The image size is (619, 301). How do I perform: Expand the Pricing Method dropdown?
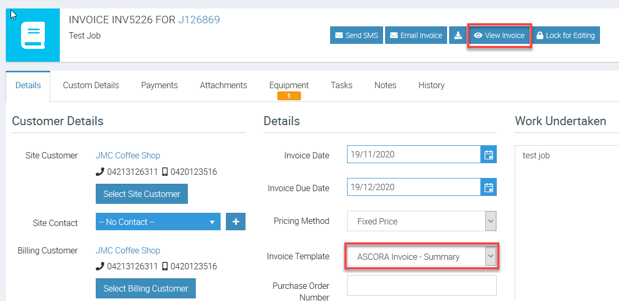422,221
